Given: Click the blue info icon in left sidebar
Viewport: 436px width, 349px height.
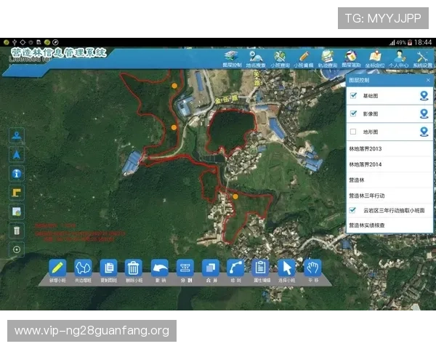Looking at the screenshot, I should tap(17, 174).
